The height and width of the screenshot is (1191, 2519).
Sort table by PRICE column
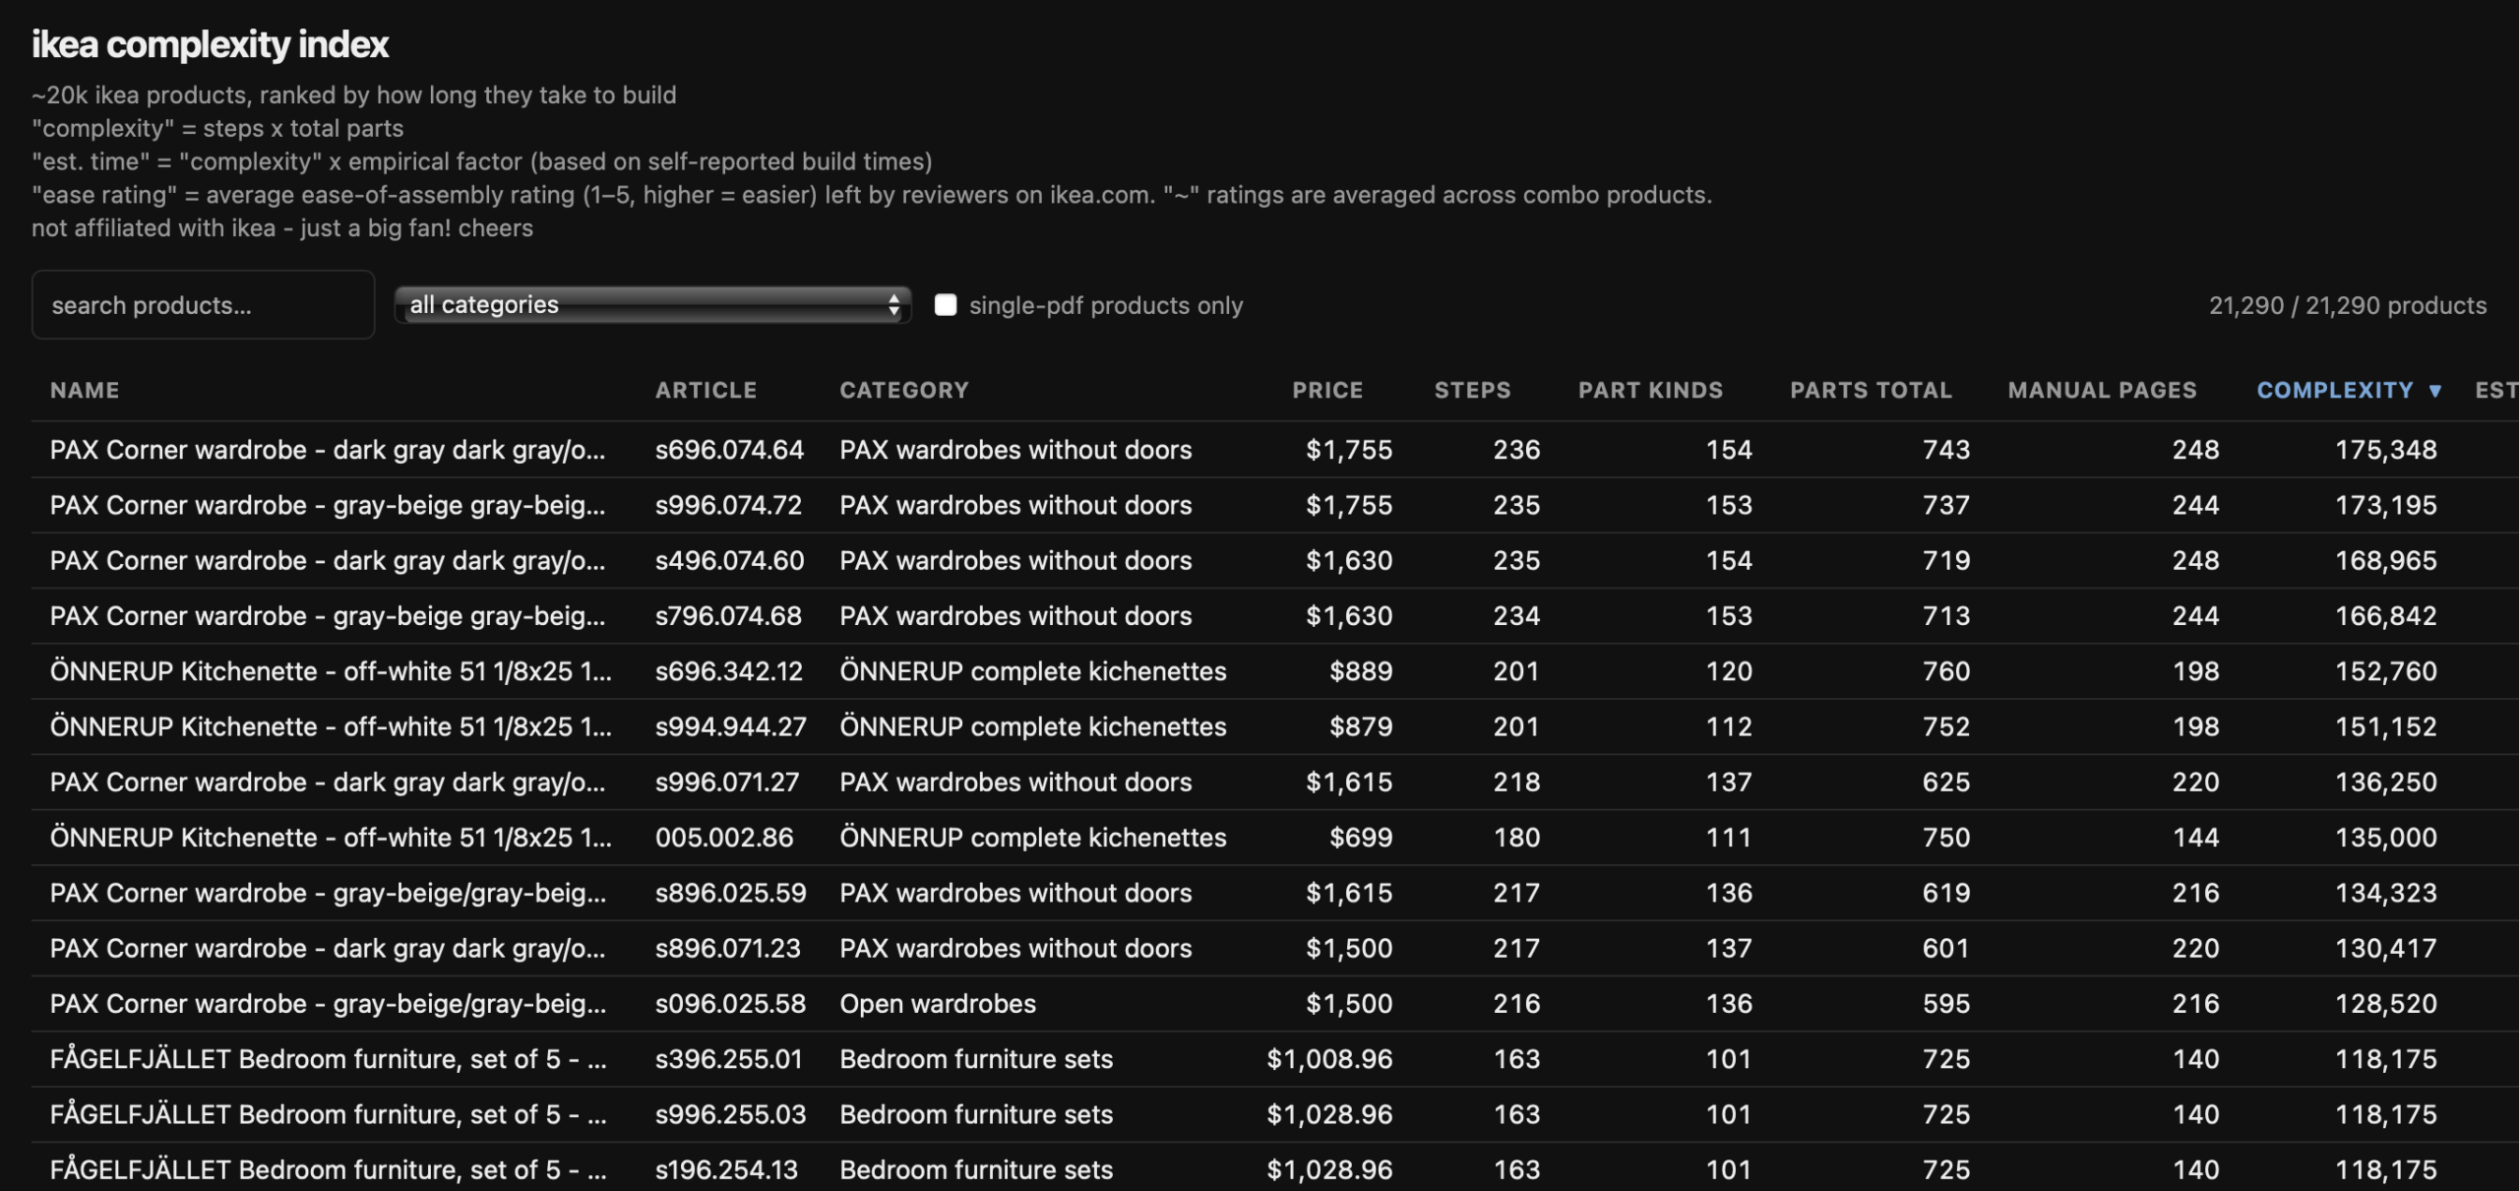[1327, 391]
